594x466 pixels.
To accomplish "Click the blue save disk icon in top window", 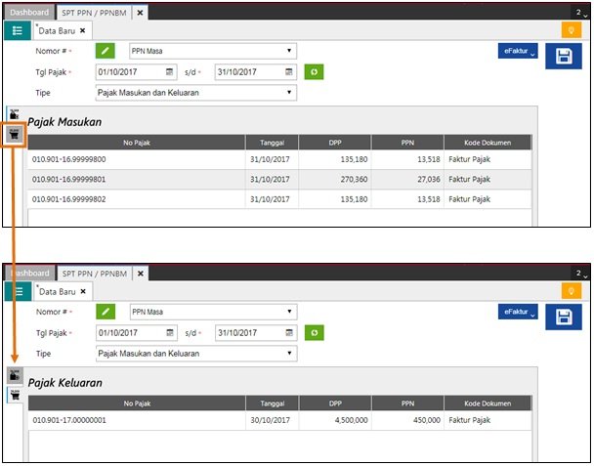I will (x=563, y=58).
